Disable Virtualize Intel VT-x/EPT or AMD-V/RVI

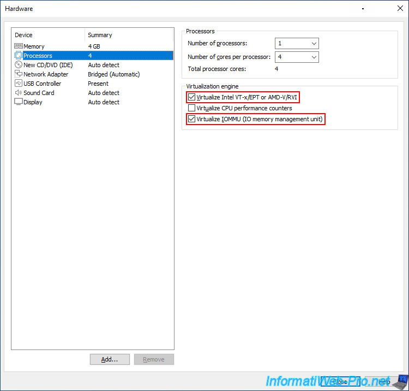click(x=191, y=97)
